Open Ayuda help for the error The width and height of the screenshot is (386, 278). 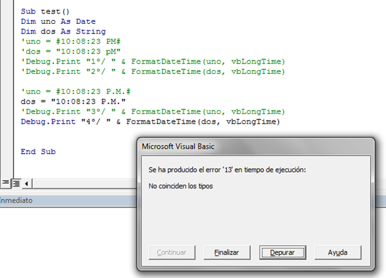(x=338, y=252)
